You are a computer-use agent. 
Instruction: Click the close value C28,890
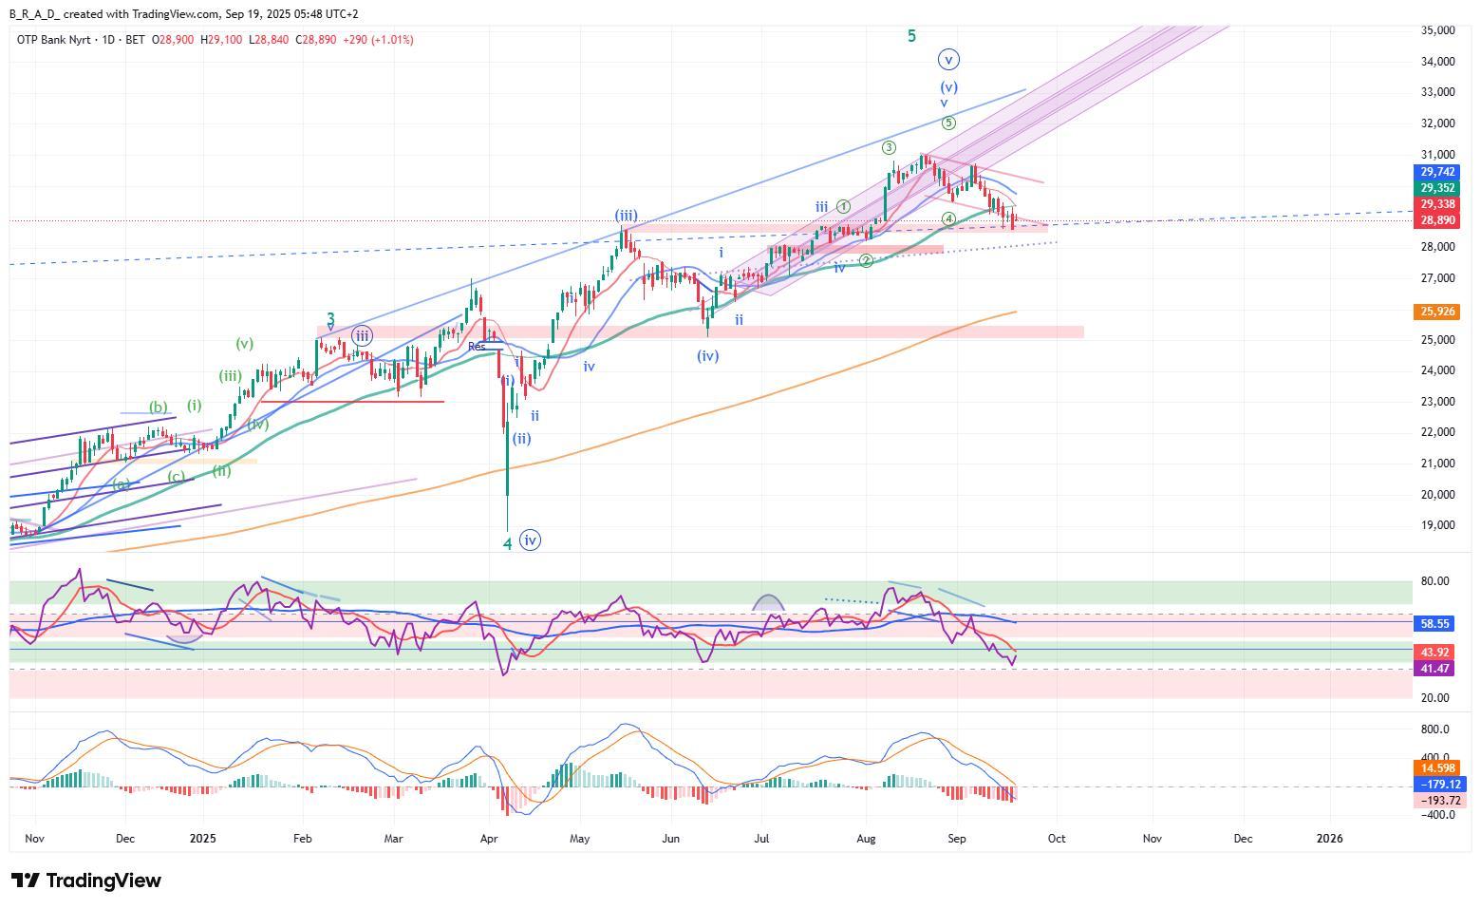(316, 40)
